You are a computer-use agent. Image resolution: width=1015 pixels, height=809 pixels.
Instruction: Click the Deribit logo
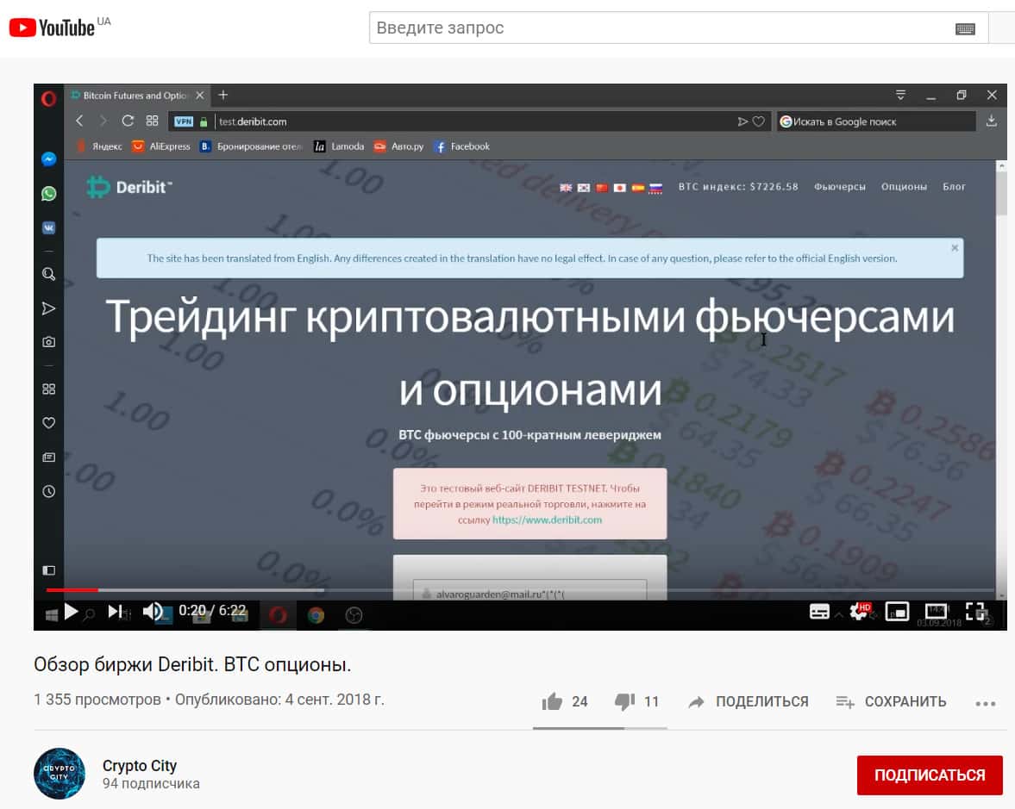click(129, 188)
